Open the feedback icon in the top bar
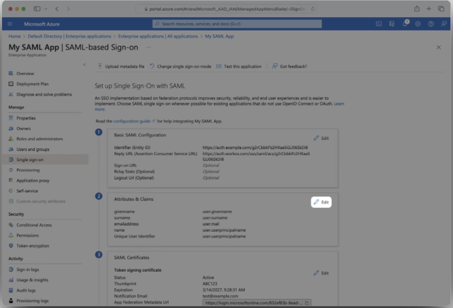Image resolution: width=453 pixels, height=308 pixels. (444, 24)
